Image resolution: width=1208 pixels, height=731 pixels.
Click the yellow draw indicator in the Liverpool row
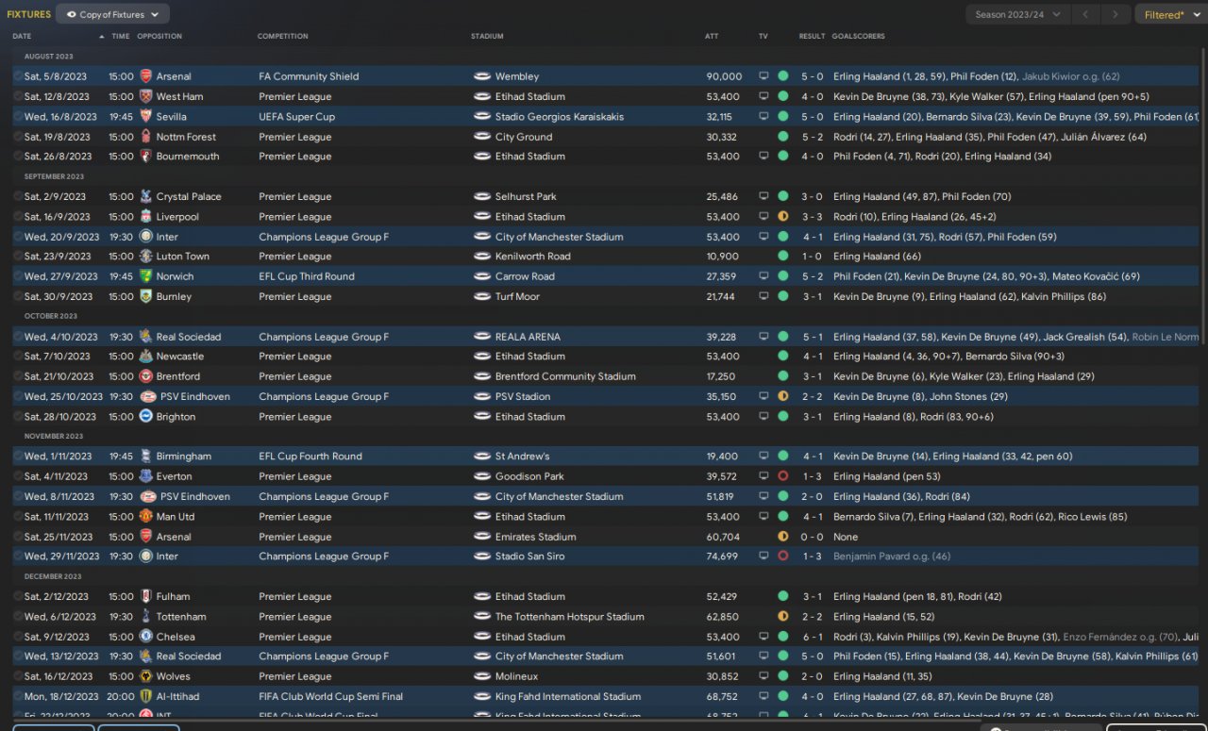click(x=782, y=217)
